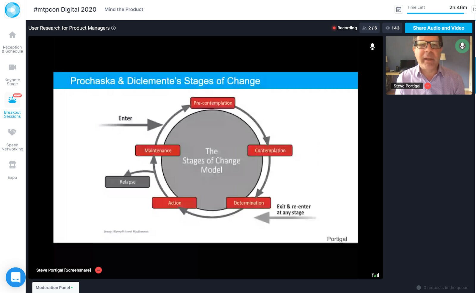Screen dimensions: 476x293
Task: Open Speed Networking section
Action: tap(12, 132)
